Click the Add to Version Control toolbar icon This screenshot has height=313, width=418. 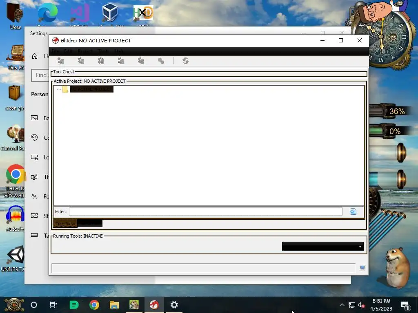pyautogui.click(x=61, y=61)
